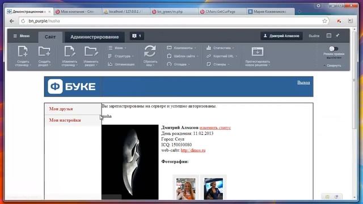The image size is (363, 204).
Task: Click the Фотографии: heading
Action: click(175, 161)
